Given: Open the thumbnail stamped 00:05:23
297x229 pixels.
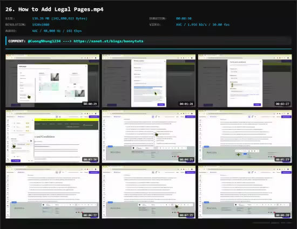Looking at the screenshot, I should (x=245, y=137).
